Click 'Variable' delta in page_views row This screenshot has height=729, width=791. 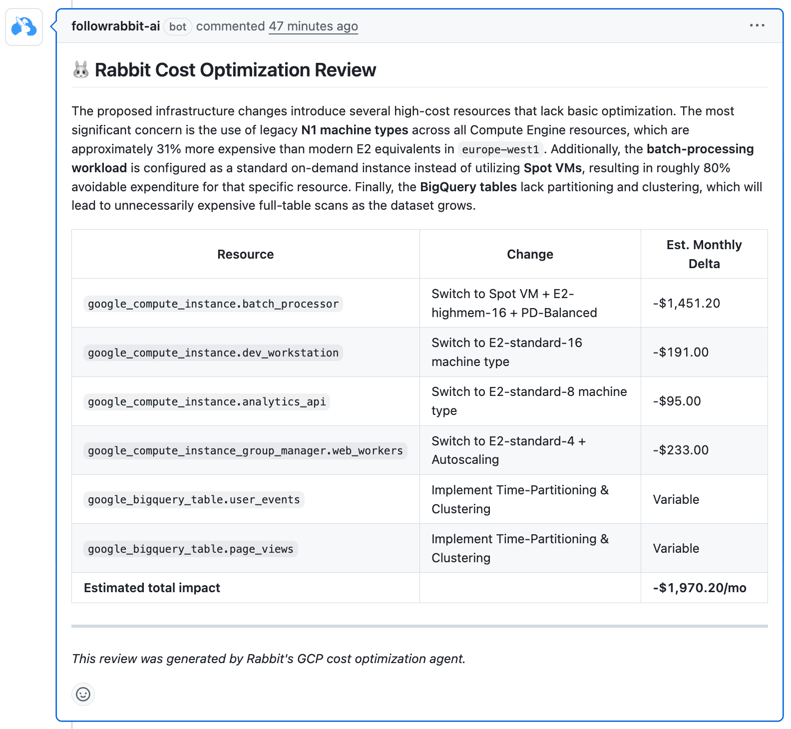tap(676, 548)
